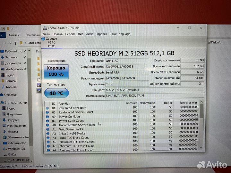
Task: Select the Minimum TLC Erase Count row
Action: pyautogui.click(x=122, y=146)
